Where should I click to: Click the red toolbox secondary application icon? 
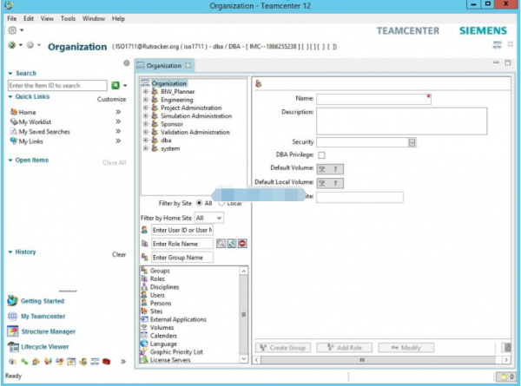(x=106, y=362)
